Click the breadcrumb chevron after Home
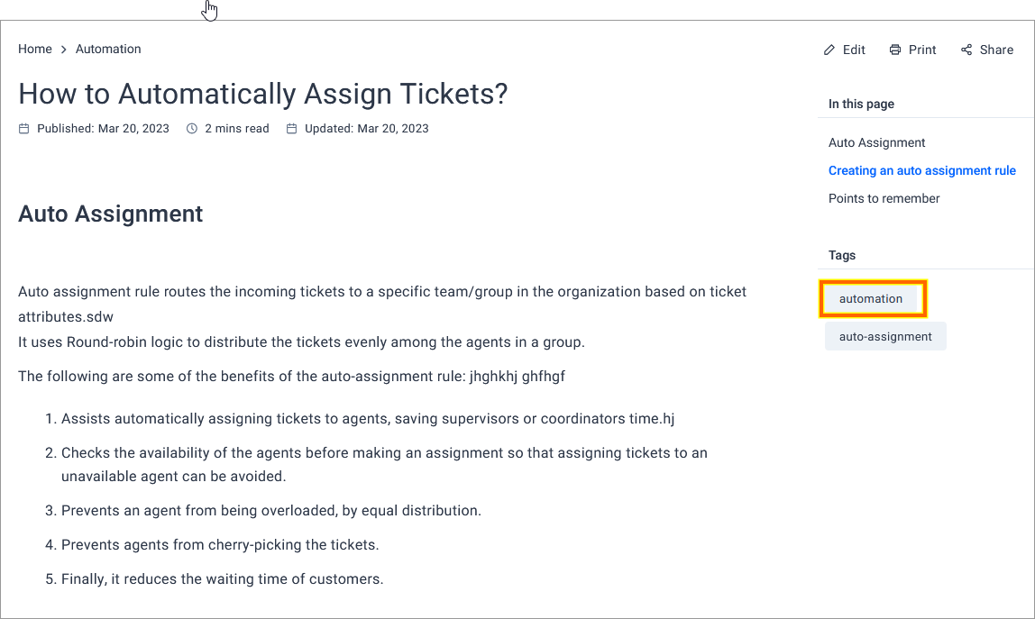The image size is (1035, 619). pos(64,50)
